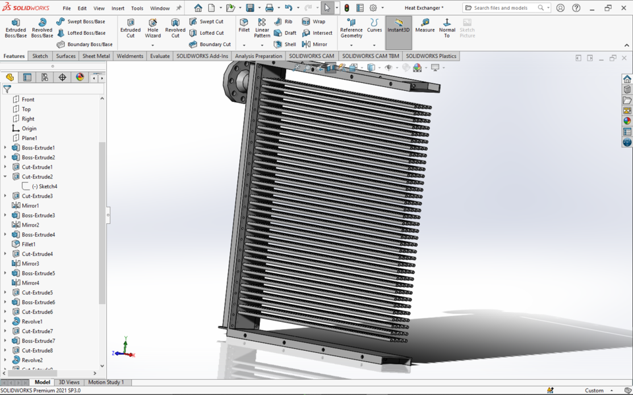Click the Boundary Boss/Base command
The height and width of the screenshot is (395, 633).
82,44
